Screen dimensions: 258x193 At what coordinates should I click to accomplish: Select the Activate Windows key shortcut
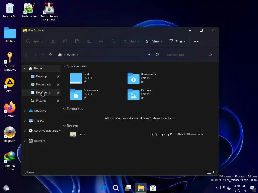tap(10, 62)
